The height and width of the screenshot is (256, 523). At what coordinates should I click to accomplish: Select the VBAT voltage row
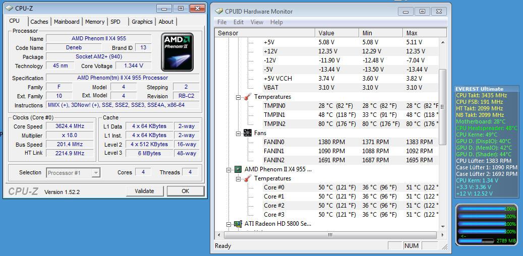(351, 88)
